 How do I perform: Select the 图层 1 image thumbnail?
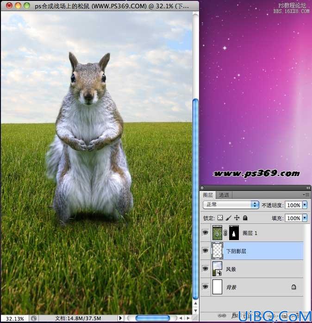217,233
